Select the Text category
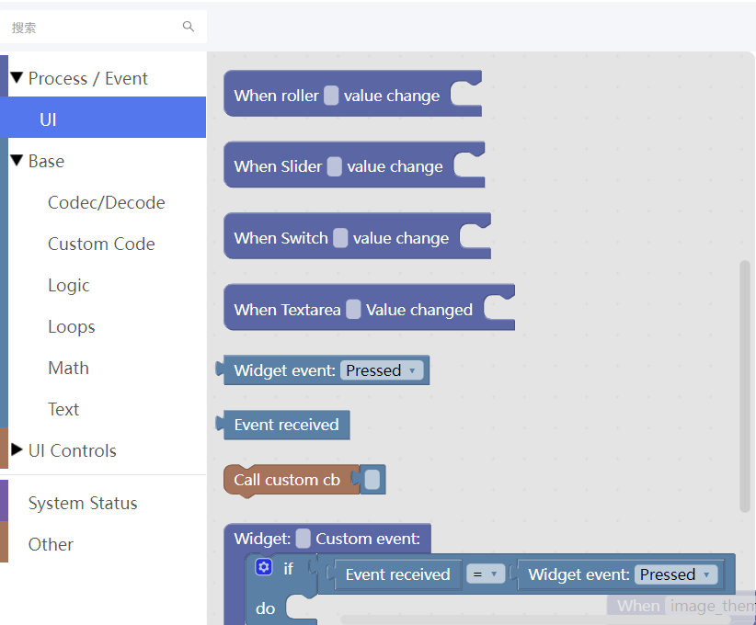This screenshot has height=625, width=756. pos(63,409)
